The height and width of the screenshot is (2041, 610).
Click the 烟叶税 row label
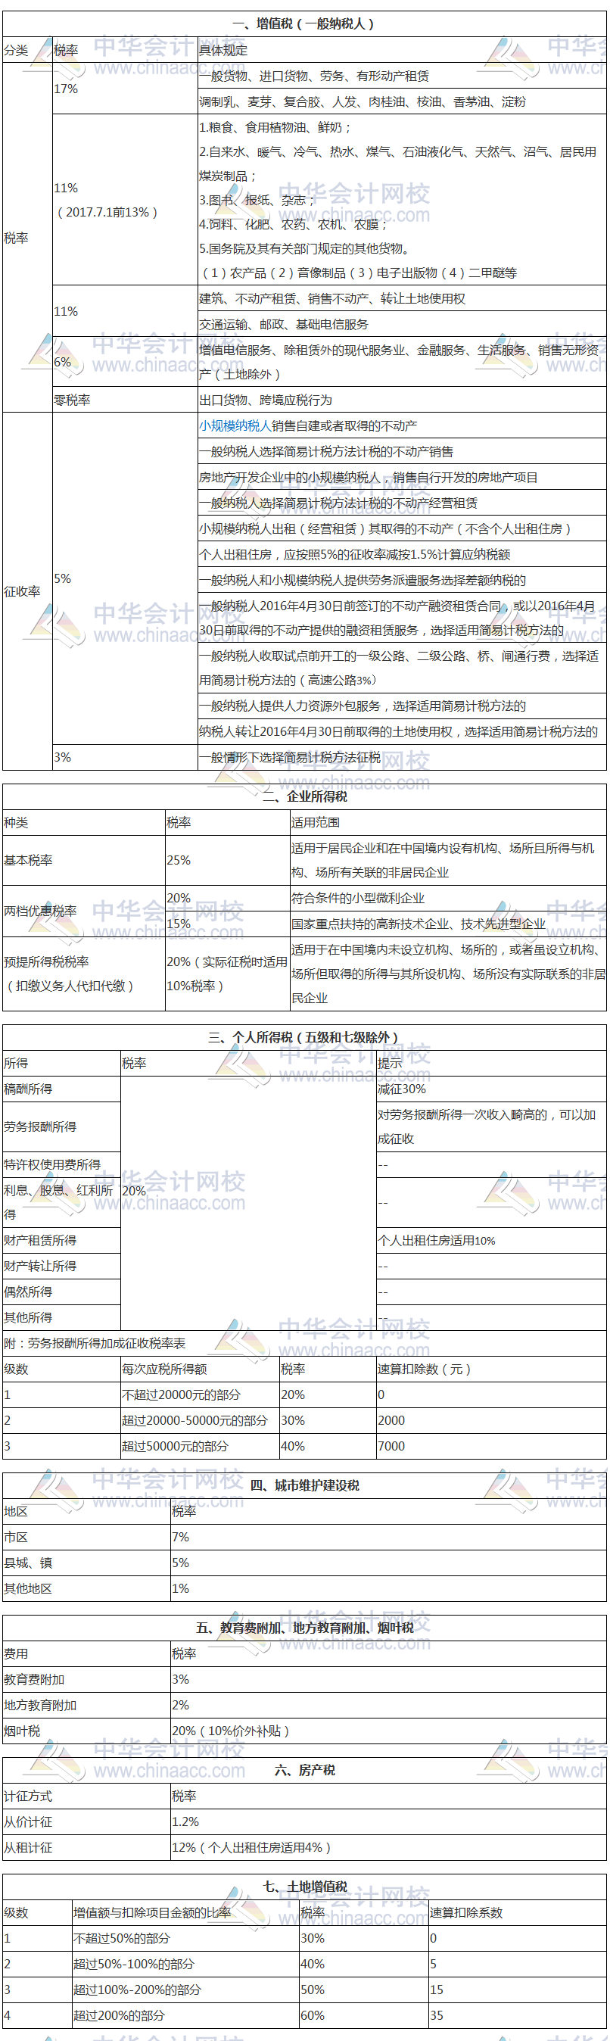(22, 1731)
